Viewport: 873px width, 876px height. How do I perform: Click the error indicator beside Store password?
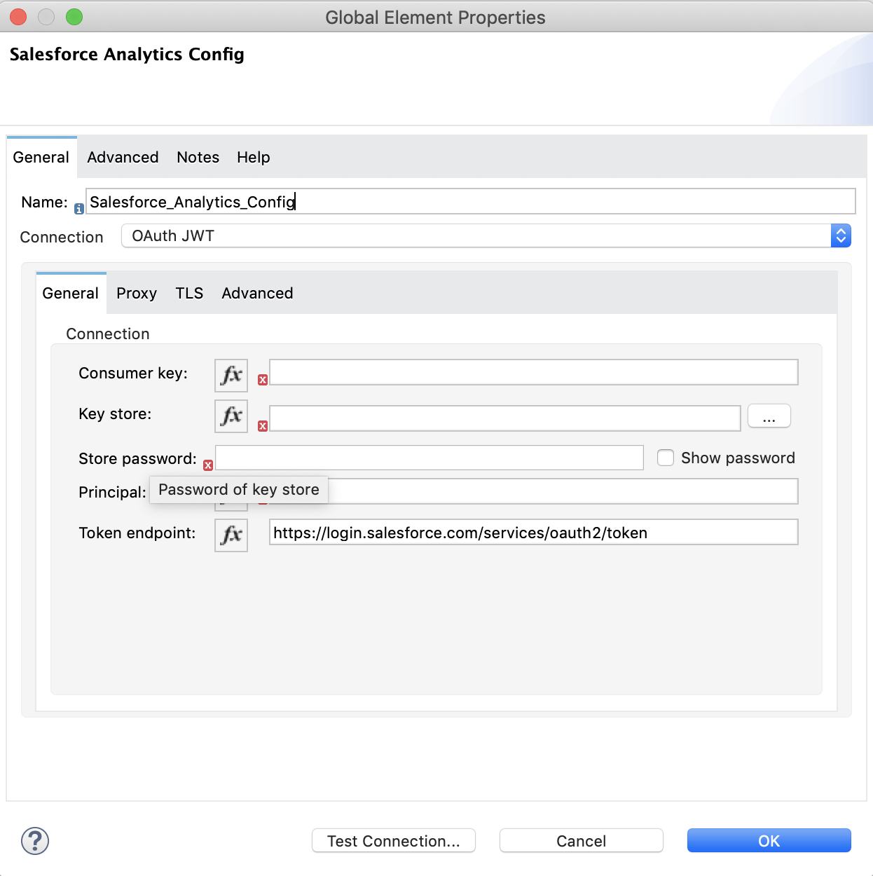point(207,465)
